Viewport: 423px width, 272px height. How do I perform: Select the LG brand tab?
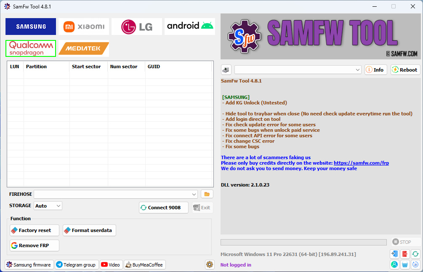(x=137, y=27)
